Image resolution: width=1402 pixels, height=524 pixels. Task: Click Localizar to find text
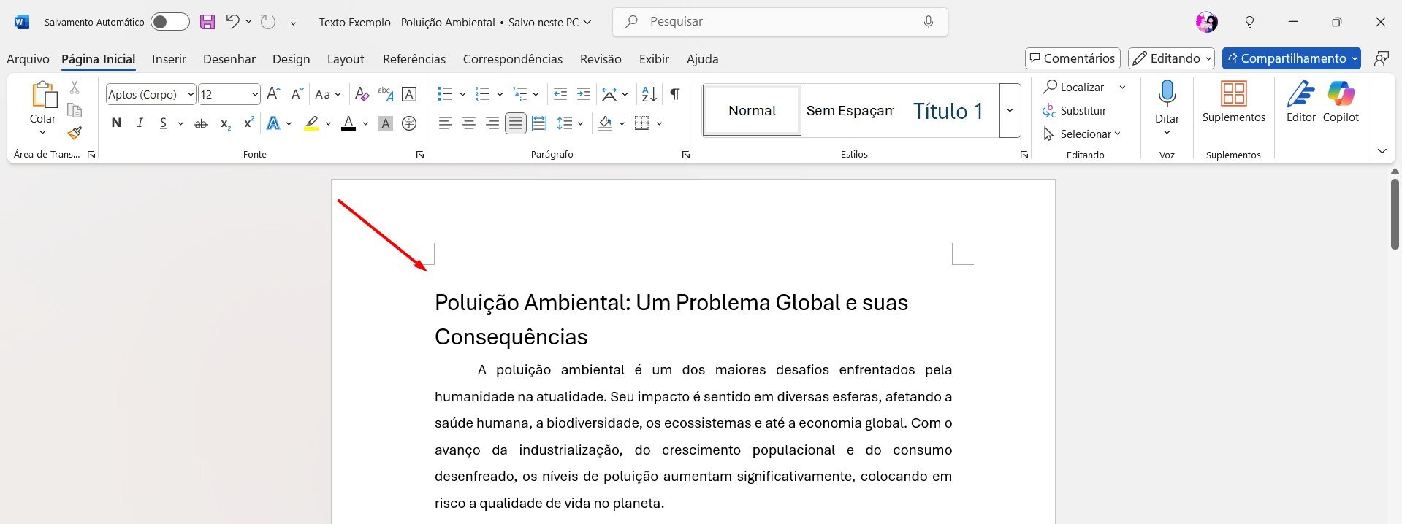[1074, 87]
